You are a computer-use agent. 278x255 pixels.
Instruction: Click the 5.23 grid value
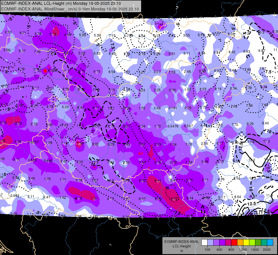(65, 107)
